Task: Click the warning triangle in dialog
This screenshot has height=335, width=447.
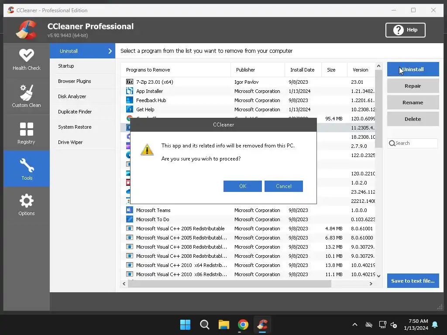Action: tap(147, 149)
